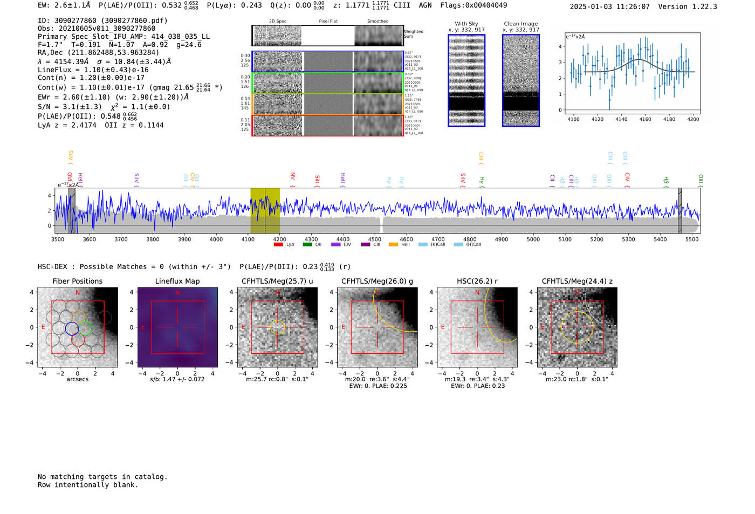Select the (K)CaII legend swatch
This screenshot has height=514, width=755.
tap(422, 244)
